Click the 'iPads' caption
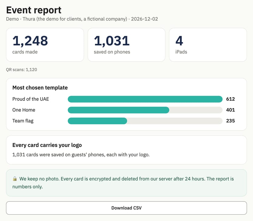Image resolution: width=253 pixels, height=221 pixels. coord(181,52)
